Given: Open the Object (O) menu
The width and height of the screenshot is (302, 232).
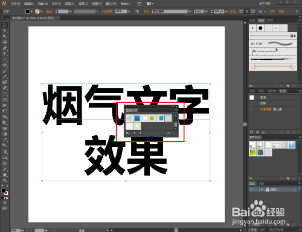Looking at the screenshot, I should (42, 4).
